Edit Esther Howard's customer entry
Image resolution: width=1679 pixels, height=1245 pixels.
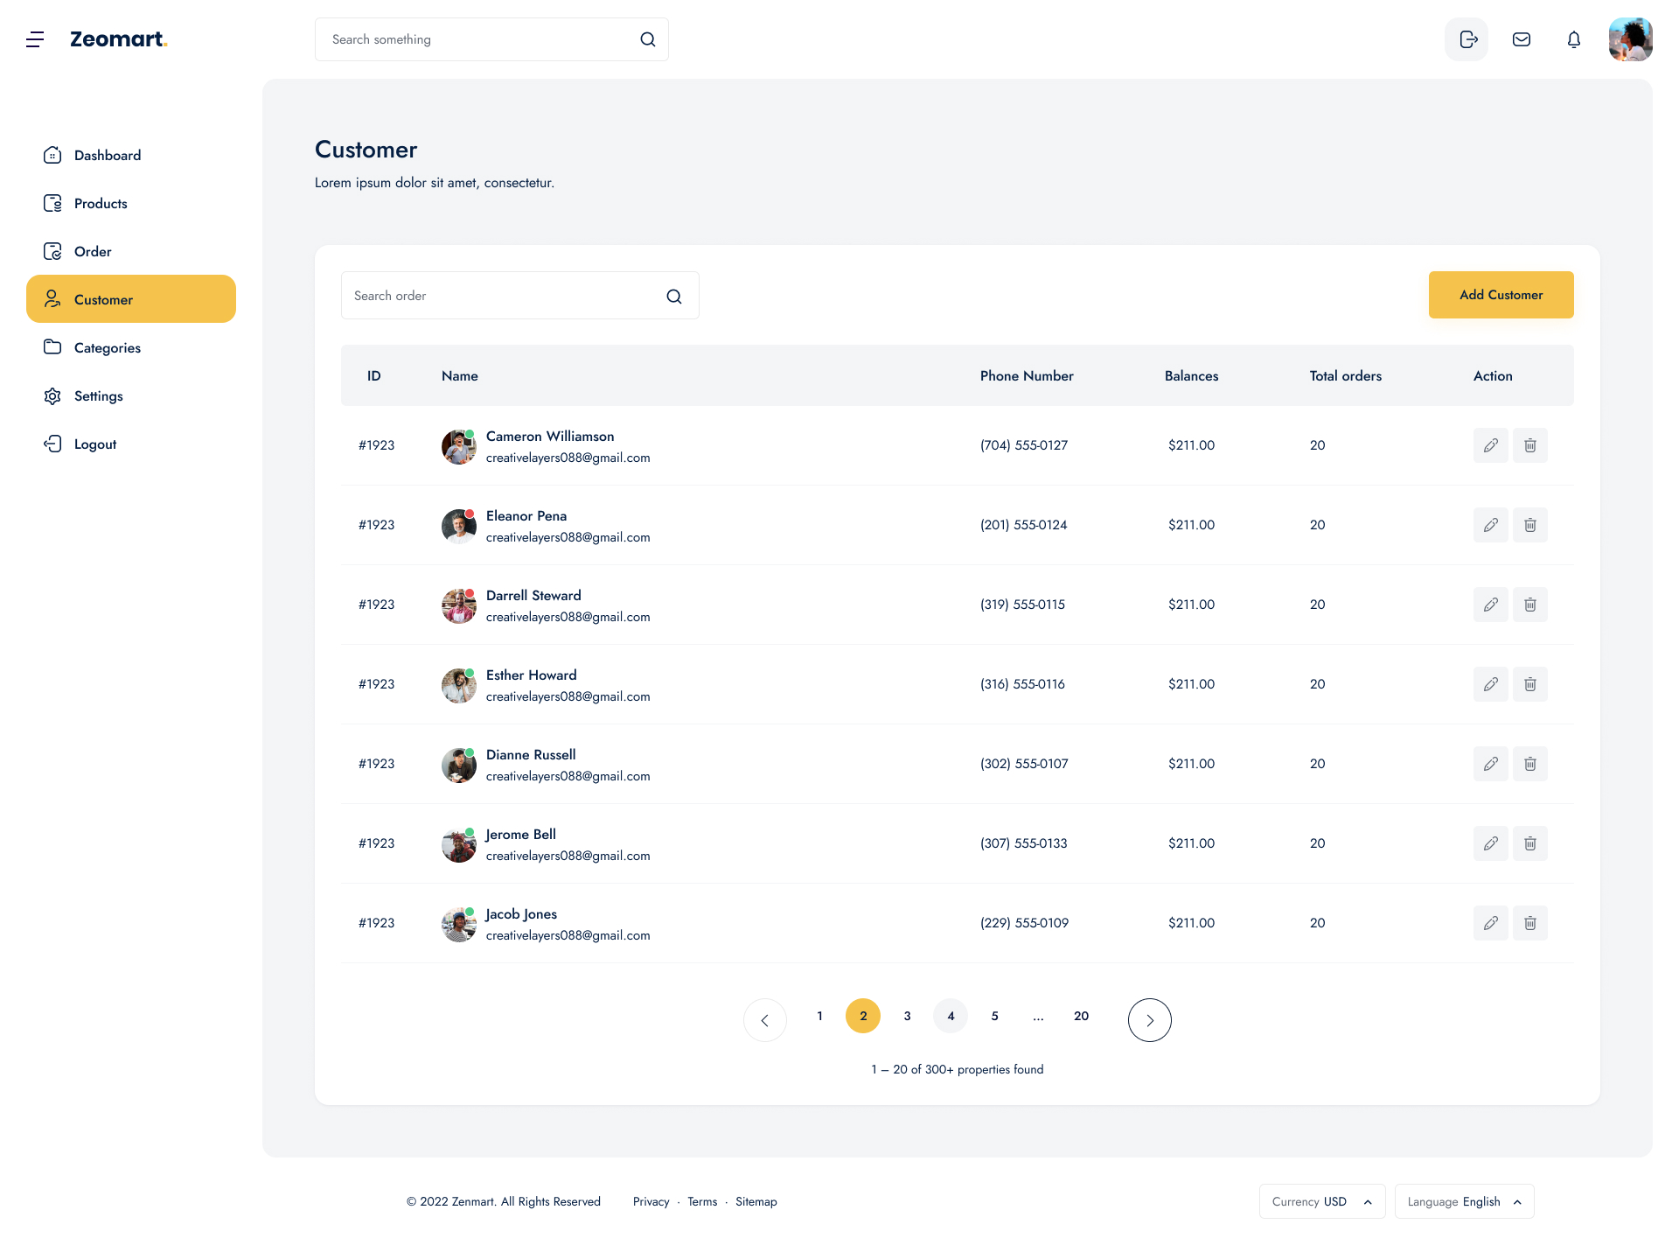[1490, 684]
